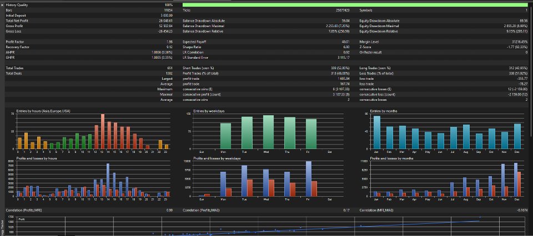This screenshot has width=533, height=236.
Task: Select the Ticks label
Action: (x=187, y=11)
